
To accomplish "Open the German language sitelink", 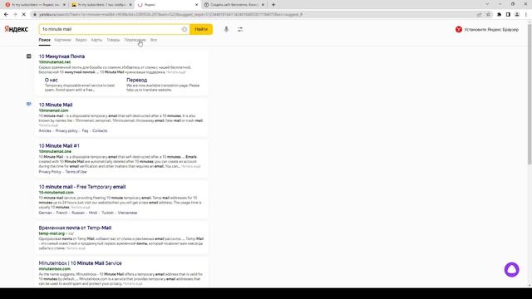I will pos(46,213).
